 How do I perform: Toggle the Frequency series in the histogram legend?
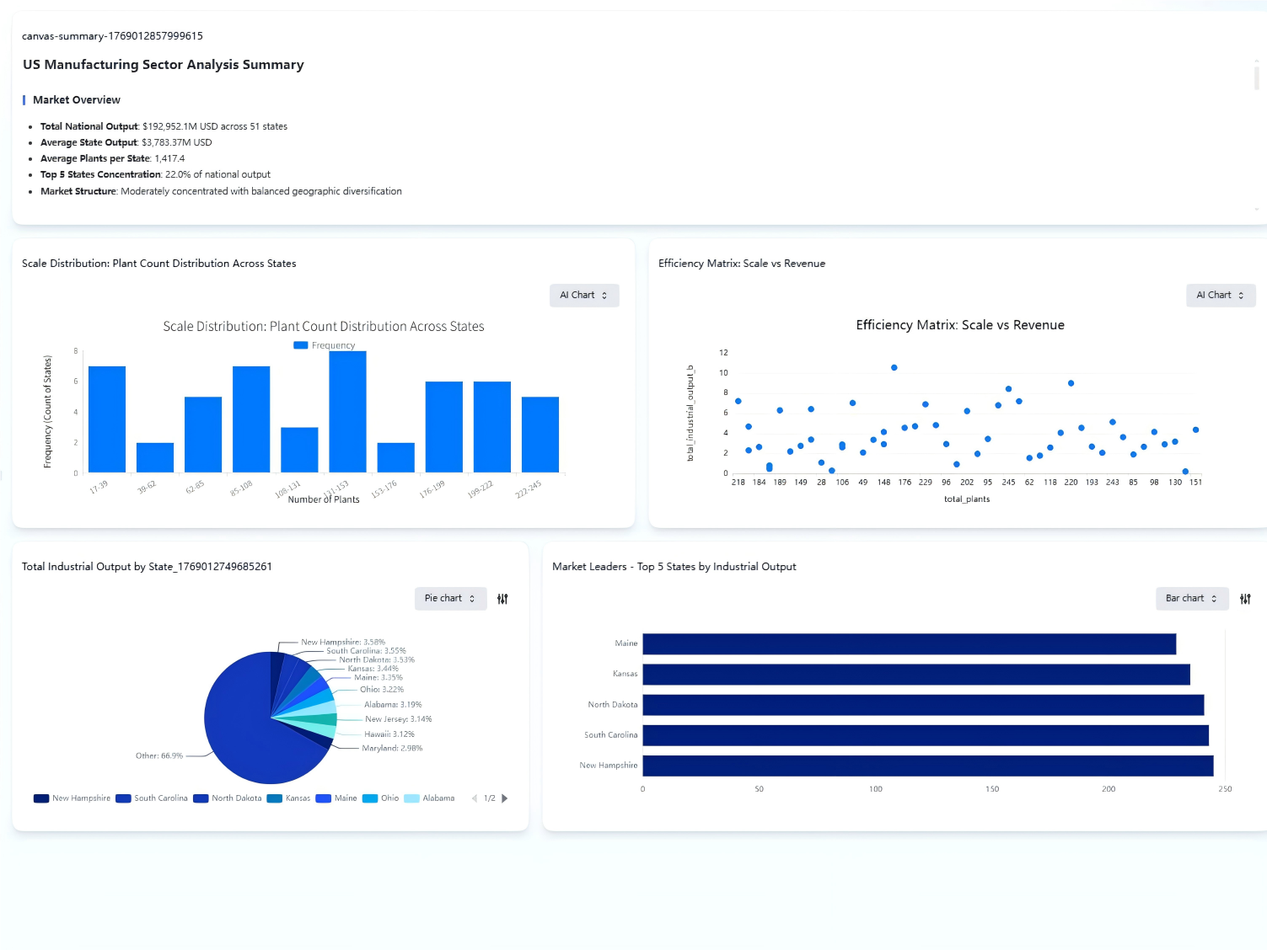click(323, 344)
